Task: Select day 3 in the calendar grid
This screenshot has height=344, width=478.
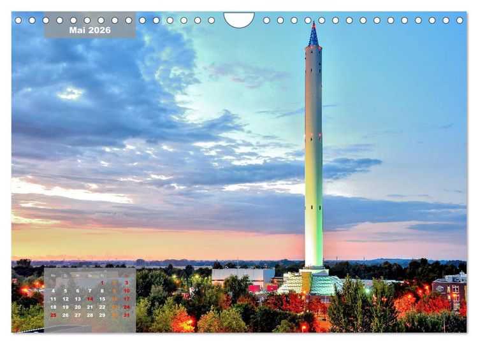Action: (x=127, y=283)
